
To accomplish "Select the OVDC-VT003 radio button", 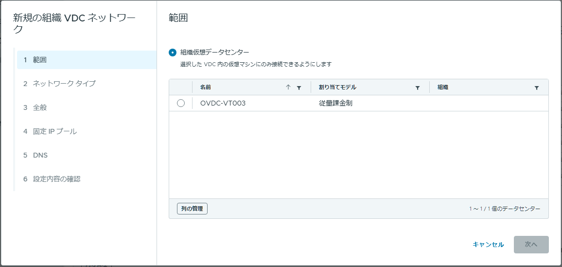I will click(181, 103).
